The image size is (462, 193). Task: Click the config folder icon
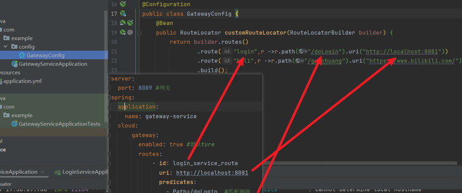[x=14, y=47]
